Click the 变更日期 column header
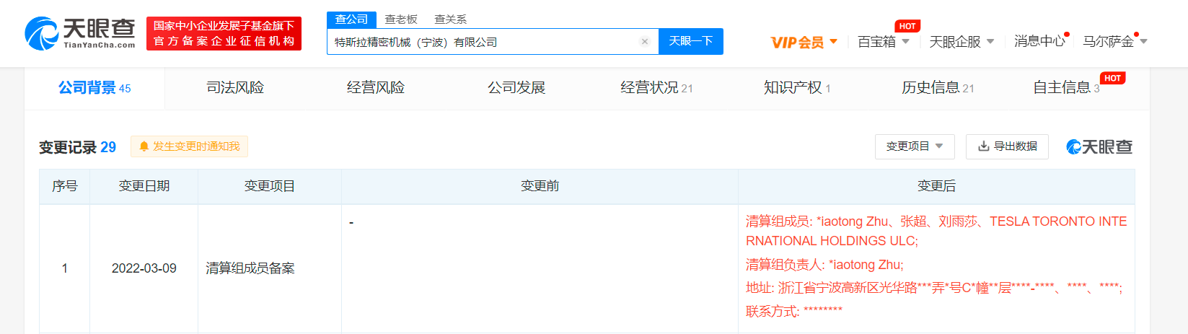1188x334 pixels. [144, 186]
